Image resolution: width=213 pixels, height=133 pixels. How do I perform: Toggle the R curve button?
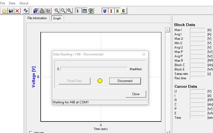117,11
